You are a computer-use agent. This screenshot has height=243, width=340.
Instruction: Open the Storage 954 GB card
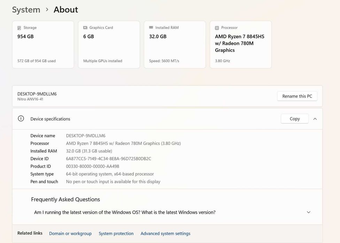click(x=43, y=44)
